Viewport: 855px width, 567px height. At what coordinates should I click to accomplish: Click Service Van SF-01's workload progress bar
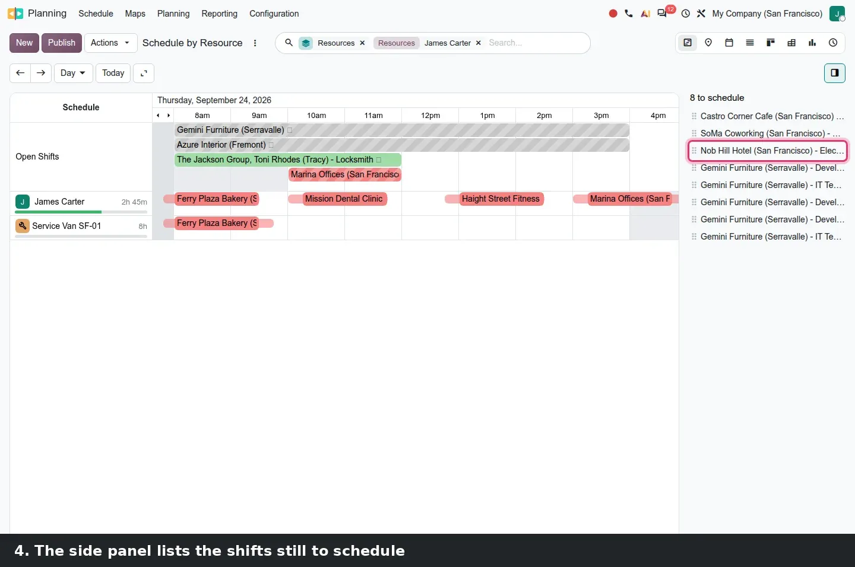coord(81,236)
